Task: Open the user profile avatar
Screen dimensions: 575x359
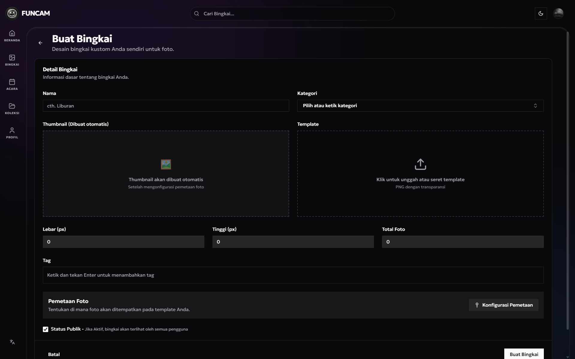Action: tap(558, 13)
